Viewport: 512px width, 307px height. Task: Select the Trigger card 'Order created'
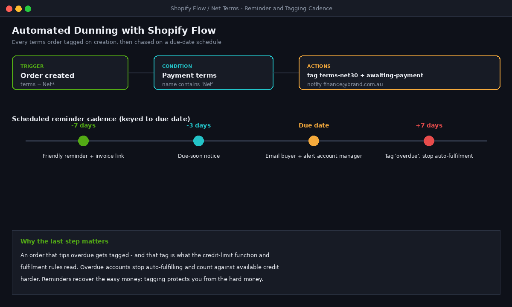(70, 73)
